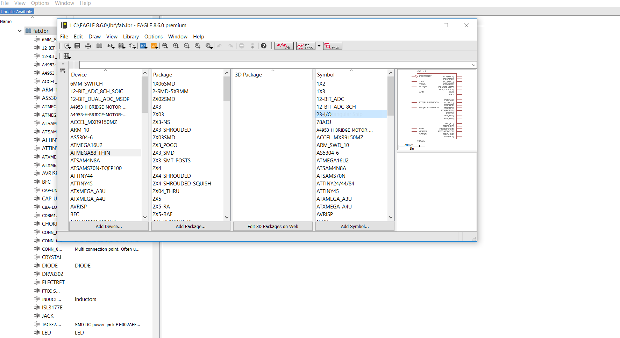
Task: Click the PADS toolbar button
Action: (x=333, y=46)
